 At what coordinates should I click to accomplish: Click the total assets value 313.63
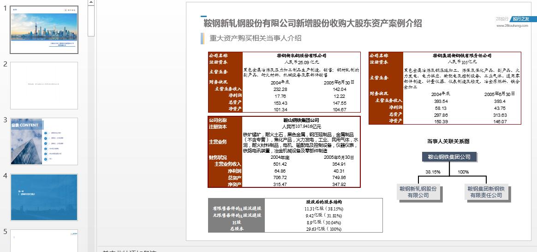tap(500, 115)
